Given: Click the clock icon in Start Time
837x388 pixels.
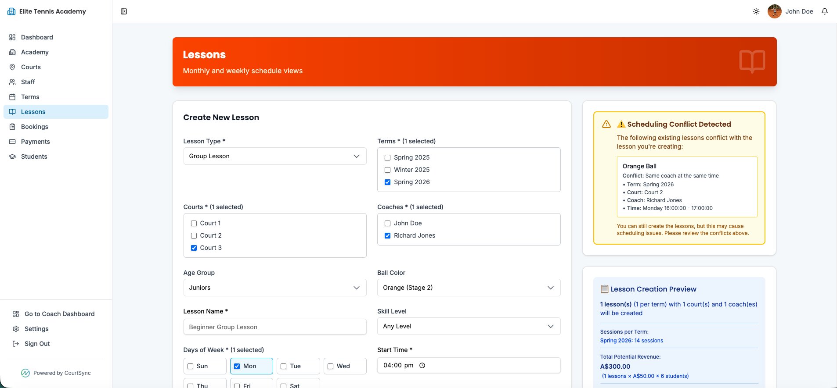Looking at the screenshot, I should pyautogui.click(x=422, y=366).
